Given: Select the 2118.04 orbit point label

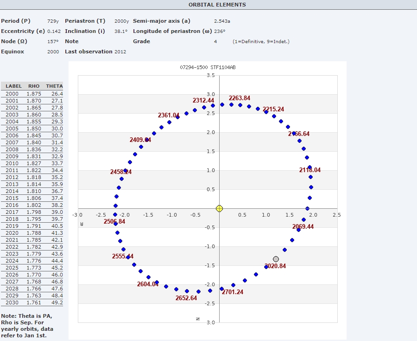Looking at the screenshot, I should pos(310,170).
